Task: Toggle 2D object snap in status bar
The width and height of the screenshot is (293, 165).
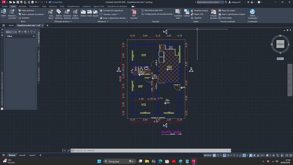Action: tap(244, 155)
